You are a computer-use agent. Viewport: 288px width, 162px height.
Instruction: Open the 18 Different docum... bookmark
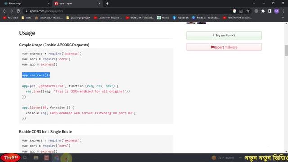(237, 18)
